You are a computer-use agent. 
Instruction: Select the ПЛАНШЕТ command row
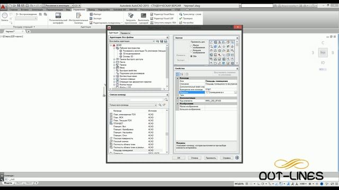pyautogui.click(x=138, y=123)
